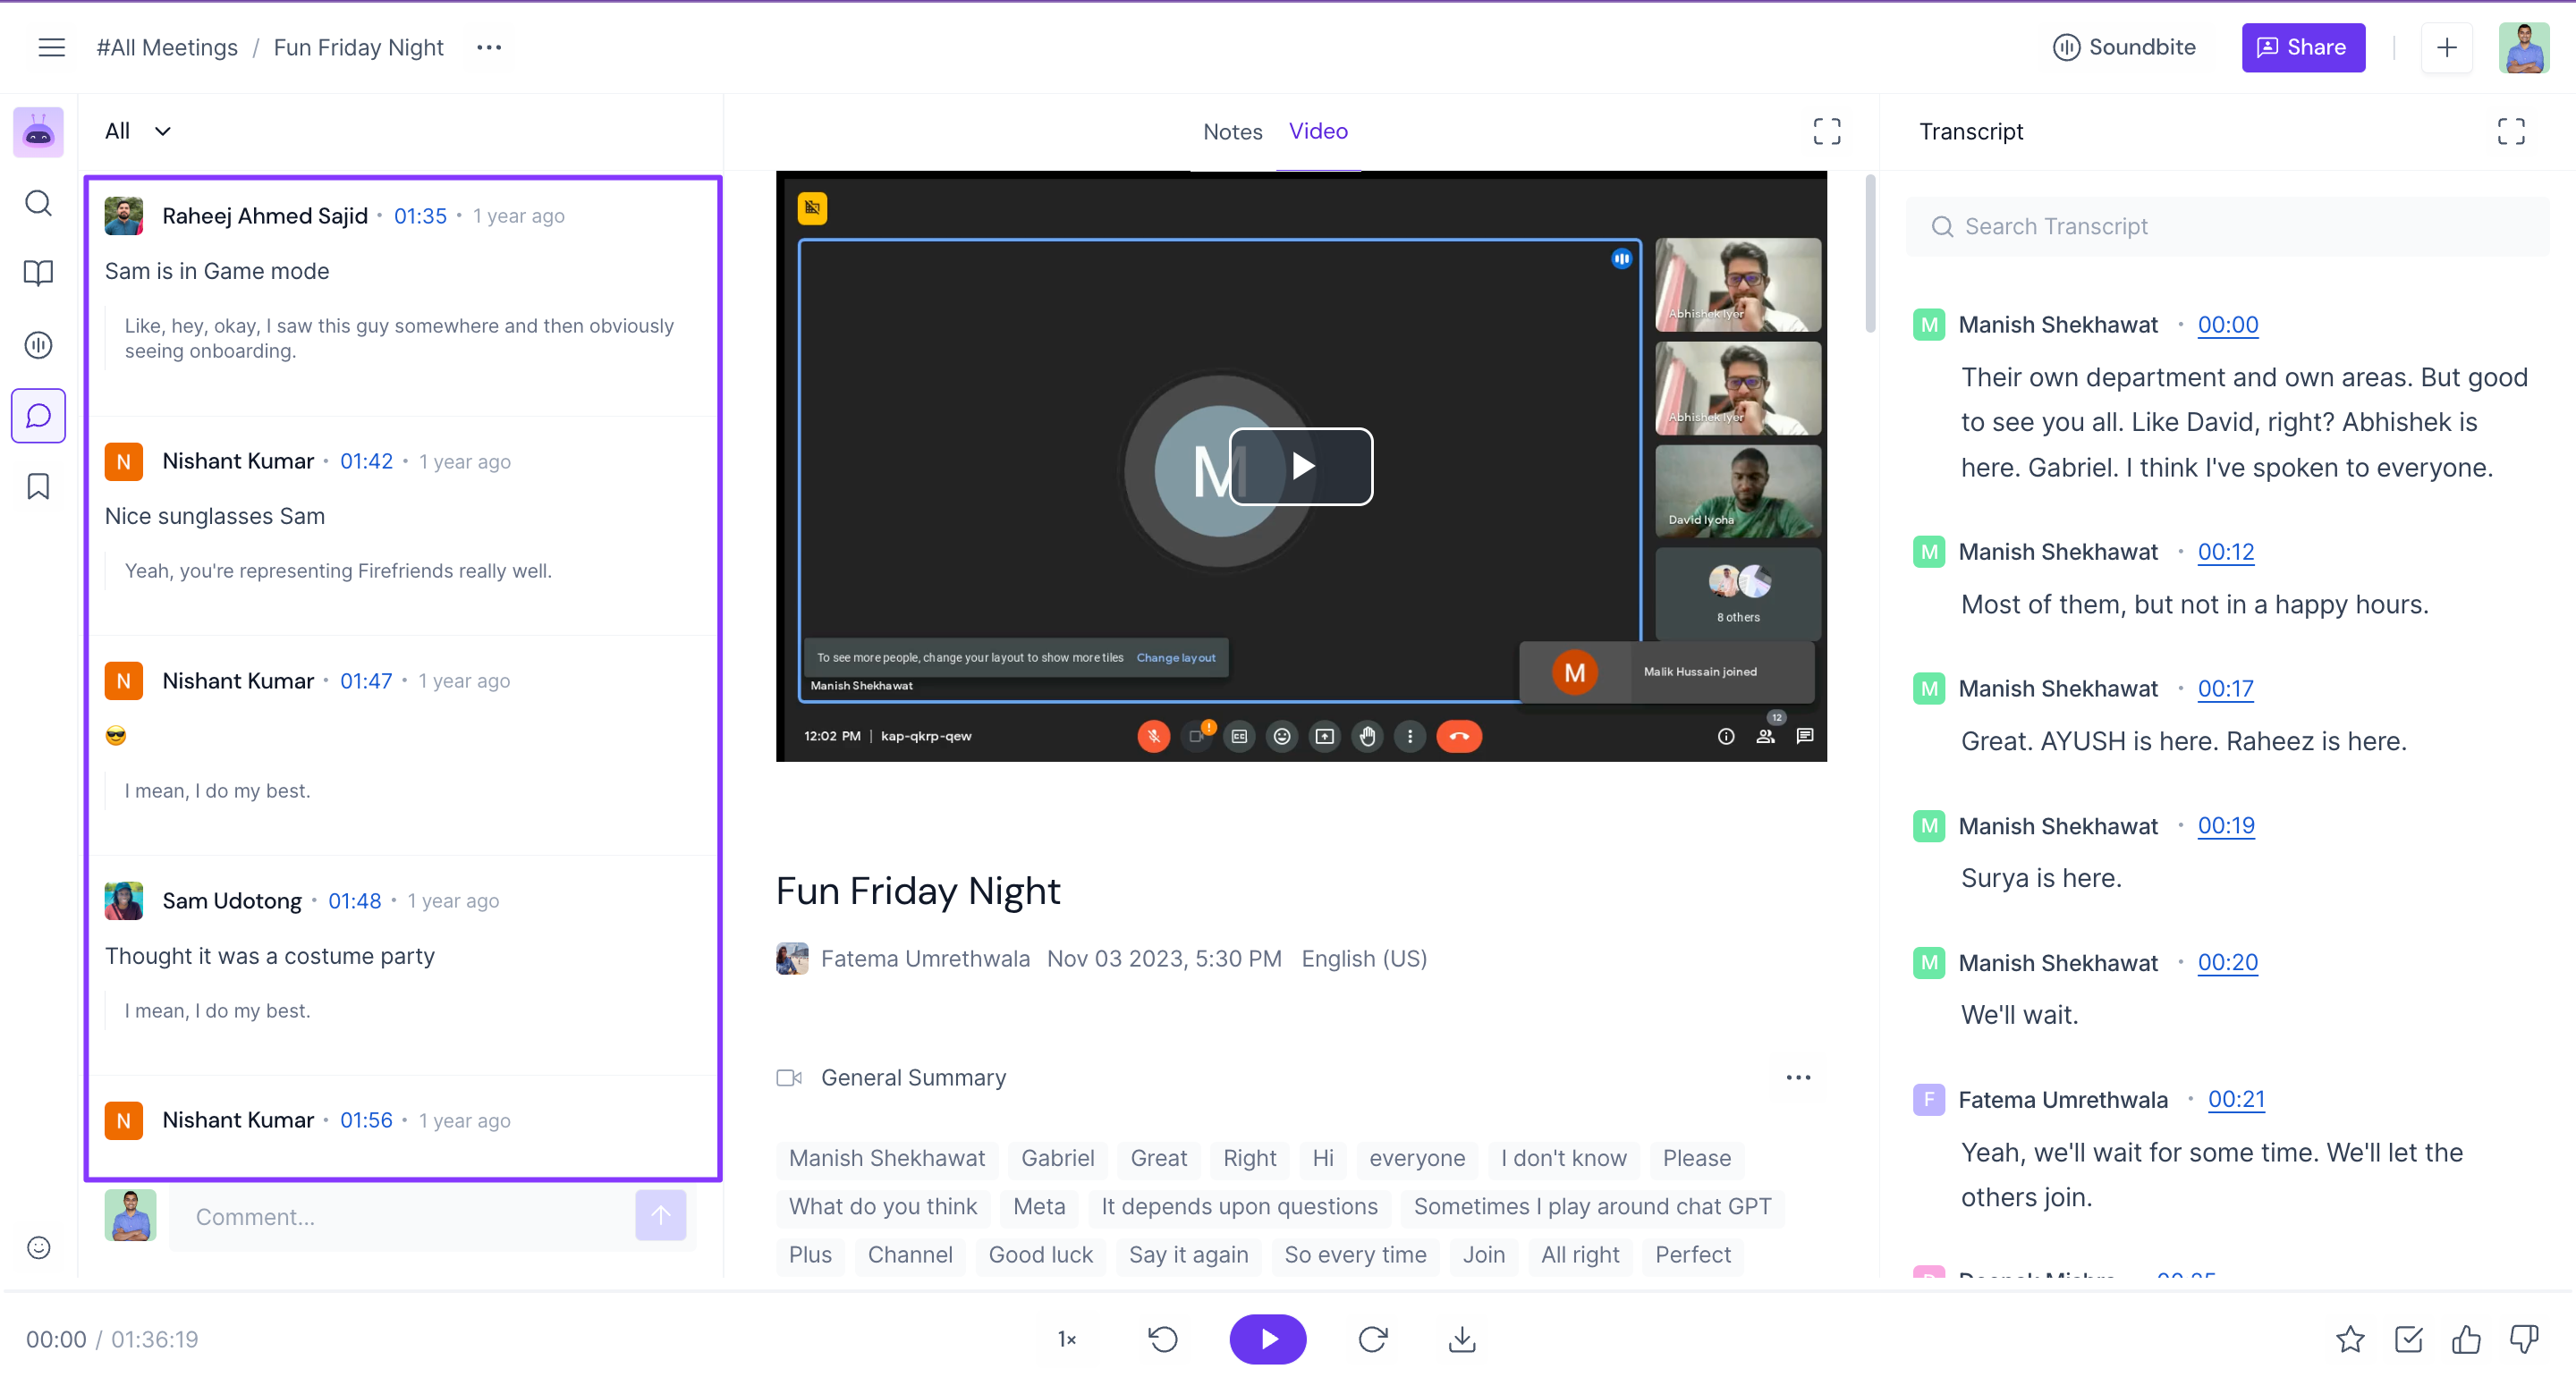This screenshot has height=1394, width=2576.
Task: Change playback speed 1x selector
Action: tap(1067, 1339)
